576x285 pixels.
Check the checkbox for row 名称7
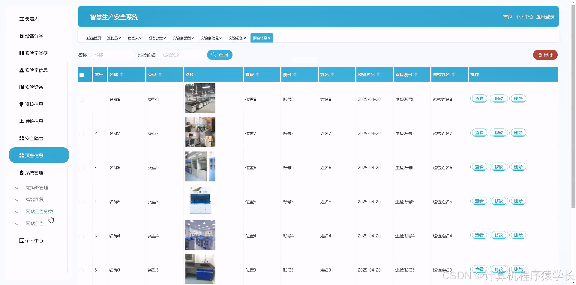82,134
